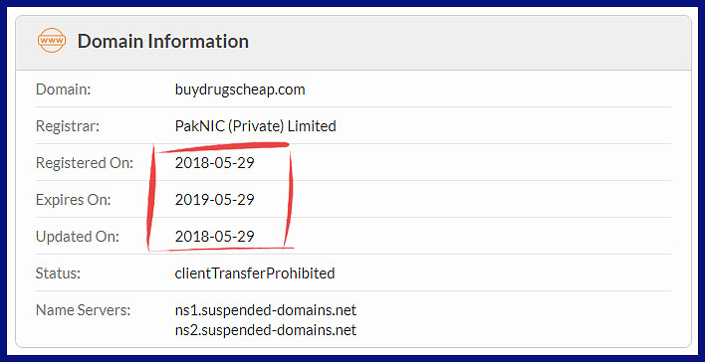Click the Updated On date value
The width and height of the screenshot is (705, 362).
pos(214,237)
